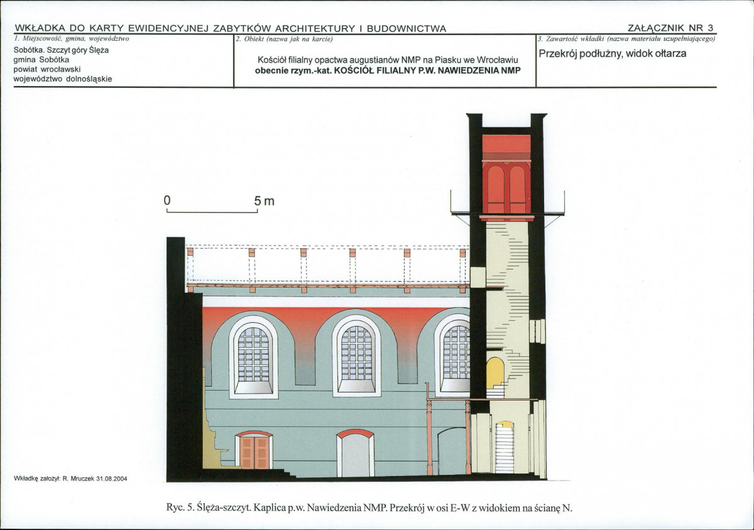The image size is (754, 530).
Task: Click the leftmost arched window of the chapel
Action: [253, 355]
